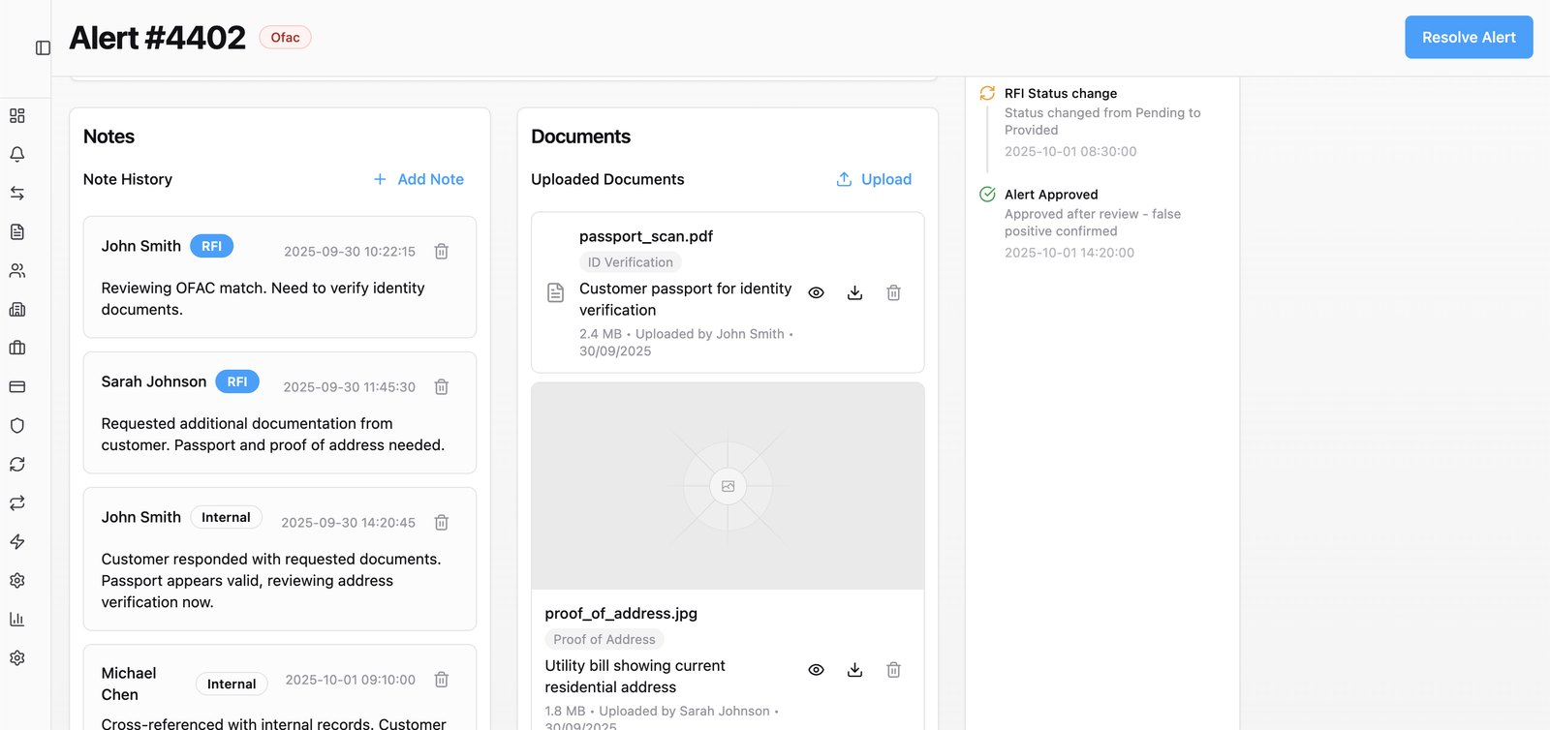Open the gear icon directly below bar chart

click(17, 657)
